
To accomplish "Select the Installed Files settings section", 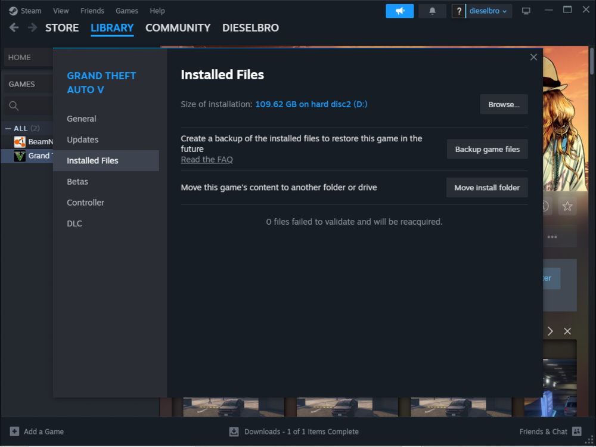I will [92, 160].
